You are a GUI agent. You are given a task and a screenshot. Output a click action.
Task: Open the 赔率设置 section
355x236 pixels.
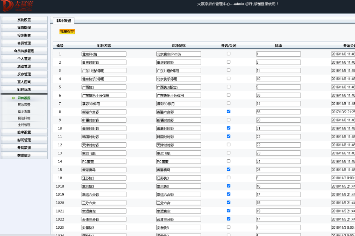24,132
